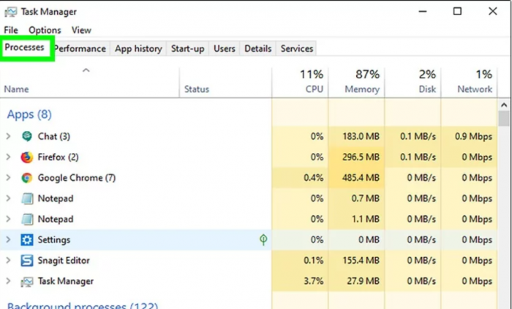Click the Snagit Editor icon
512x309 pixels.
pos(27,261)
